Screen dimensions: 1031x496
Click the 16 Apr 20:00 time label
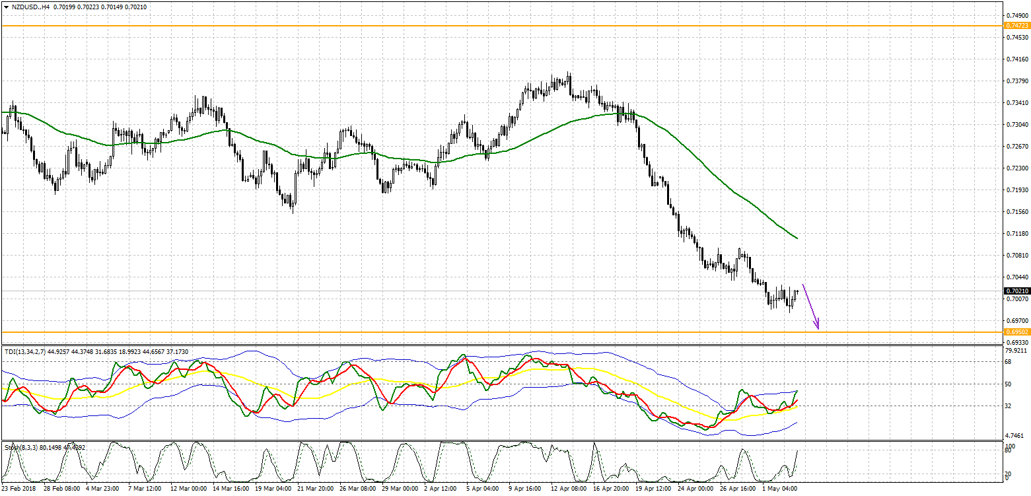click(610, 489)
